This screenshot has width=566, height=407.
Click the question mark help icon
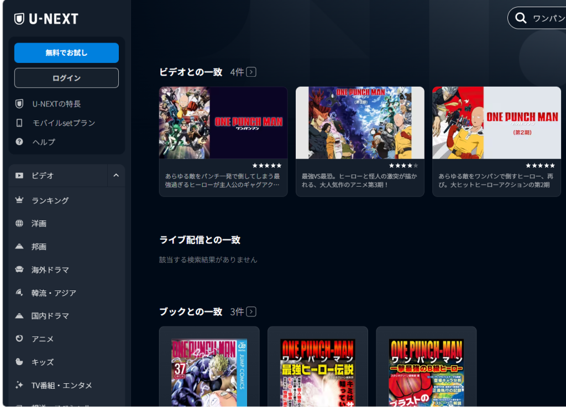pos(19,142)
